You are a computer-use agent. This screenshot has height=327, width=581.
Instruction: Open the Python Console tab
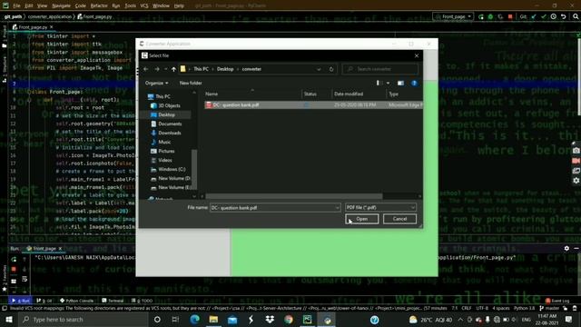[x=76, y=301]
